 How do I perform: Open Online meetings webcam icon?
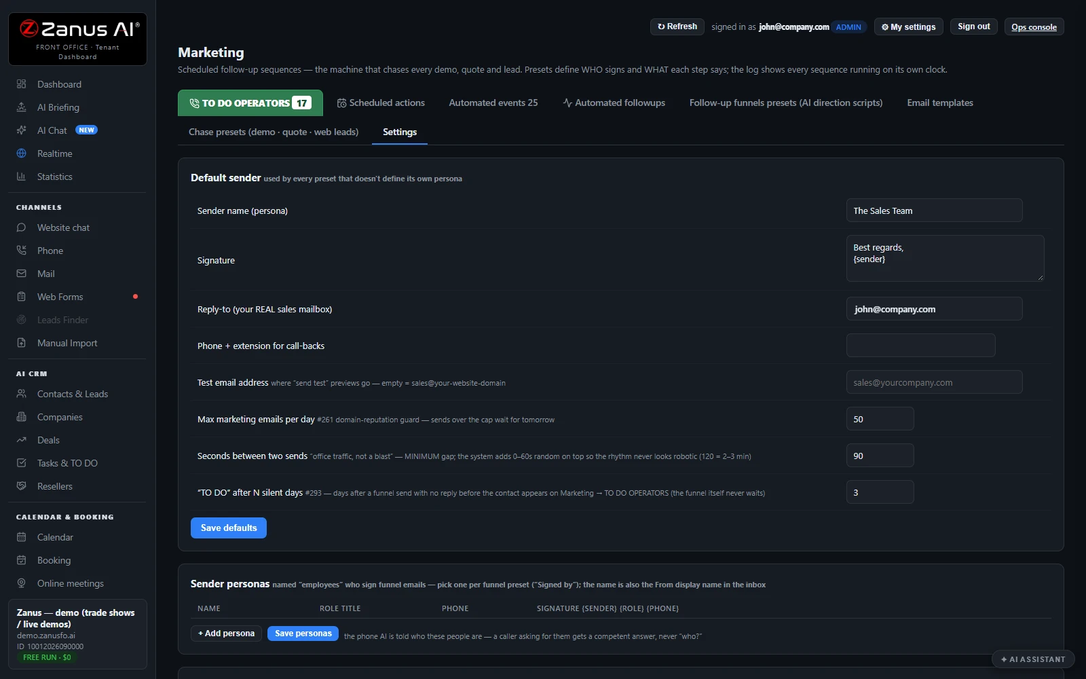pyautogui.click(x=21, y=583)
